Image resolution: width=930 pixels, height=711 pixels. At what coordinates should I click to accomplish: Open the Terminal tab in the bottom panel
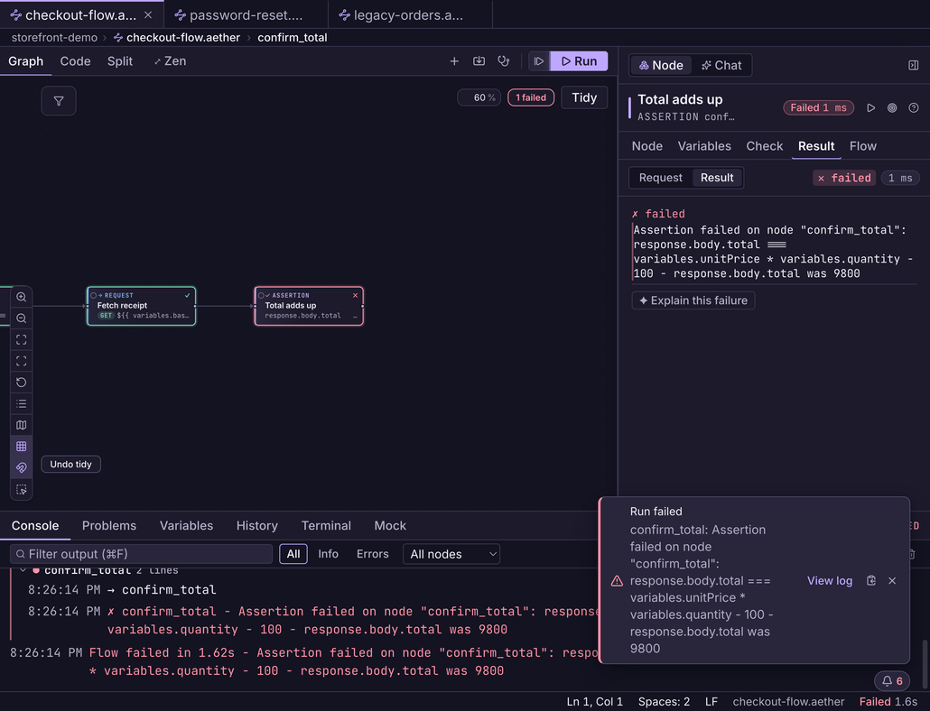[326, 525]
